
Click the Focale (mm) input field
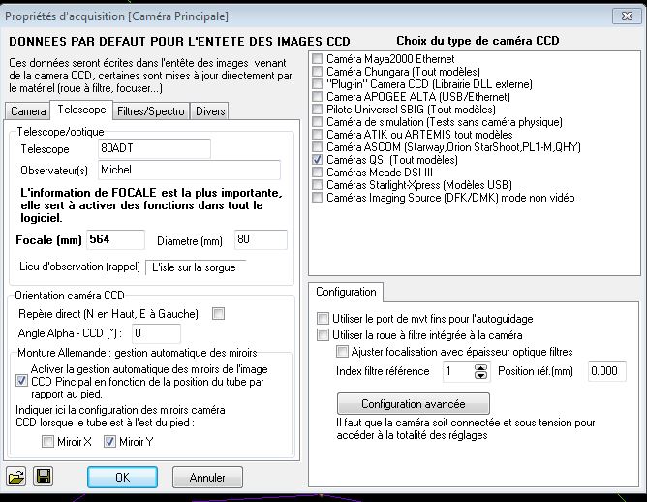coord(116,239)
